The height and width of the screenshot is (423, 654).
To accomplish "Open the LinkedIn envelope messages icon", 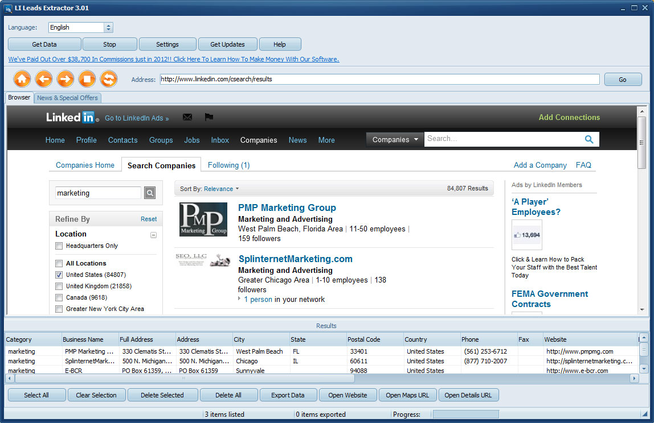I will [x=187, y=118].
